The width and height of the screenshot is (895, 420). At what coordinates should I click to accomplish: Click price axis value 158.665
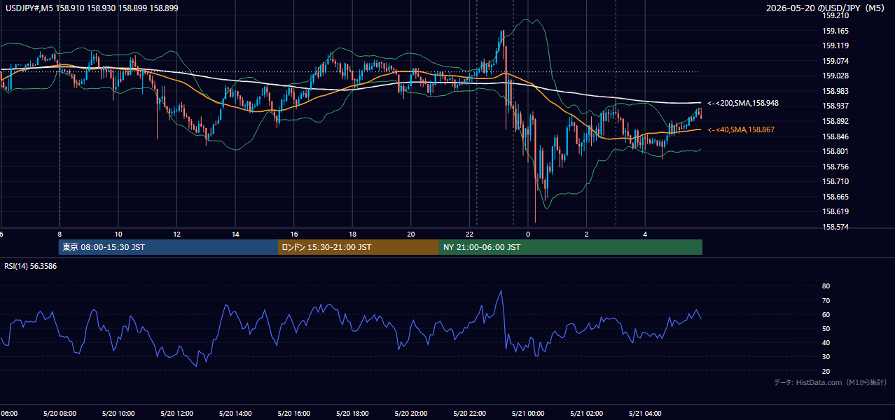coord(835,197)
